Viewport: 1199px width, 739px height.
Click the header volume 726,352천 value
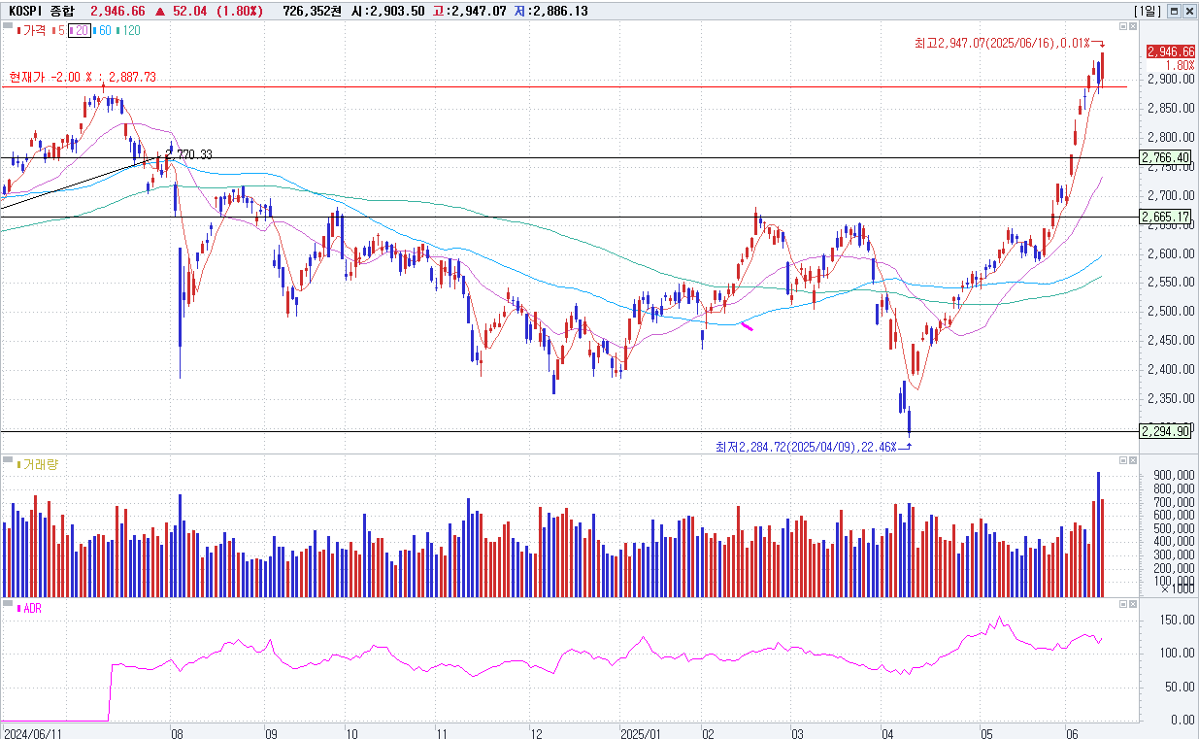pyautogui.click(x=313, y=11)
